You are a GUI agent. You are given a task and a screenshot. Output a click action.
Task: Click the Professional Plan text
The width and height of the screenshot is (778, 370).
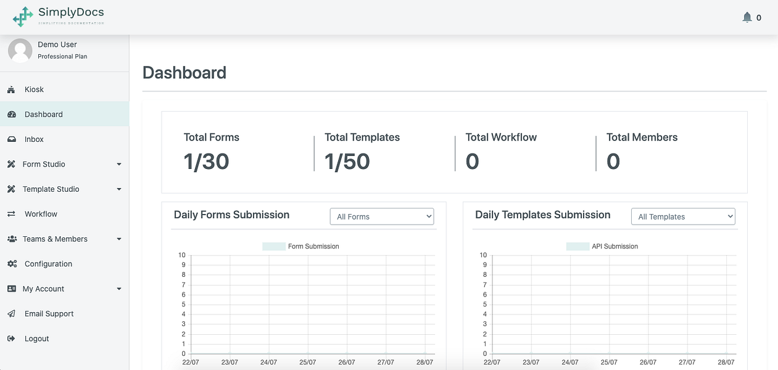62,56
